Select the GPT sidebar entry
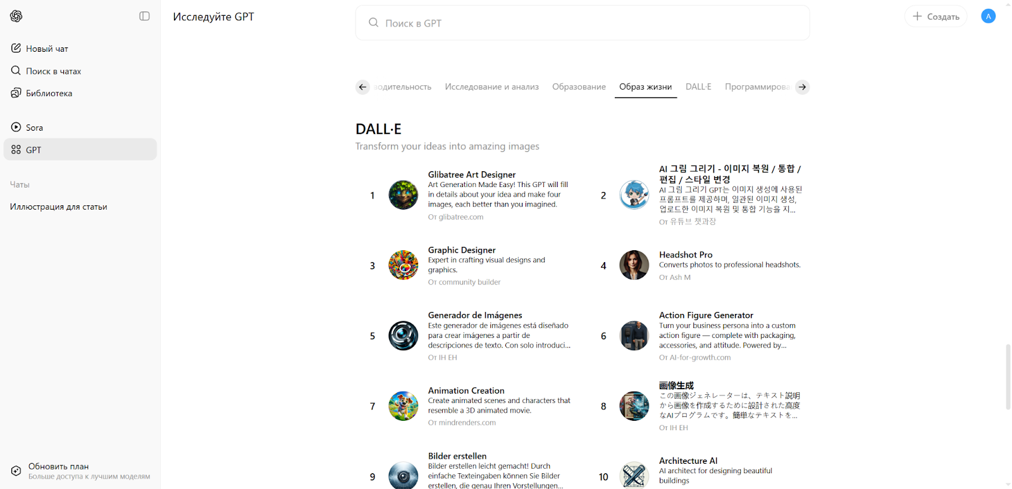Viewport: 1012px width, 489px height. pyautogui.click(x=80, y=150)
